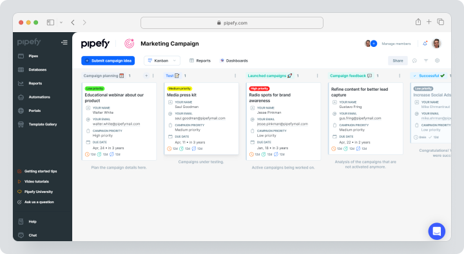Click the Automations robot icon
This screenshot has width=464, height=254.
[x=21, y=97]
